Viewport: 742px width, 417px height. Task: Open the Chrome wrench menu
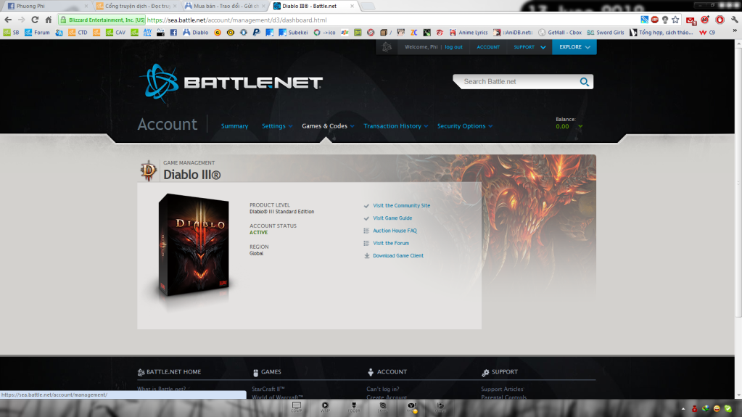click(x=734, y=20)
